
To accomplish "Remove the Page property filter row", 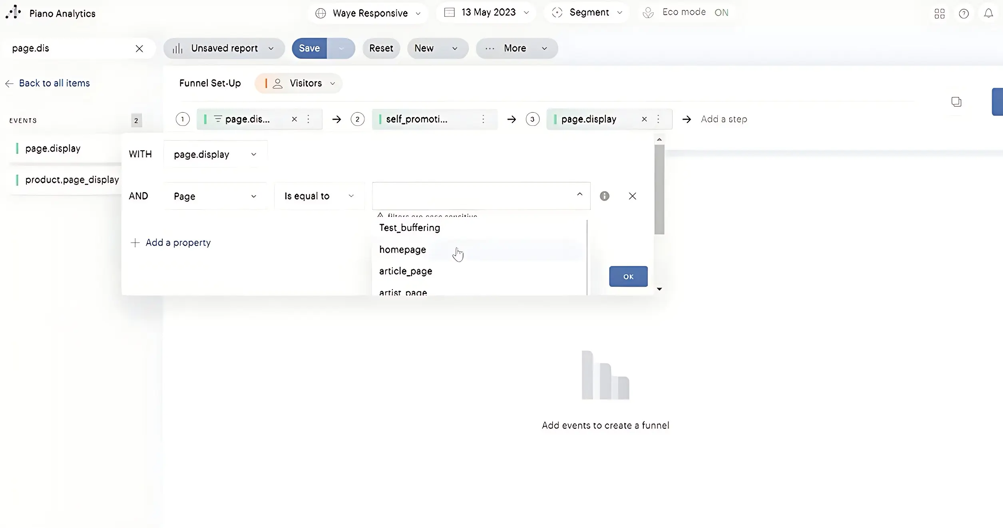I will (x=632, y=196).
